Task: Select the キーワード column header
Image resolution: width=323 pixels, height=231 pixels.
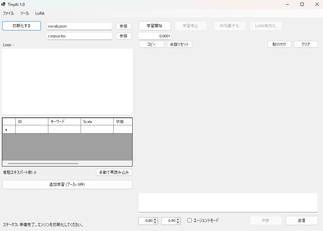Action: pos(64,122)
